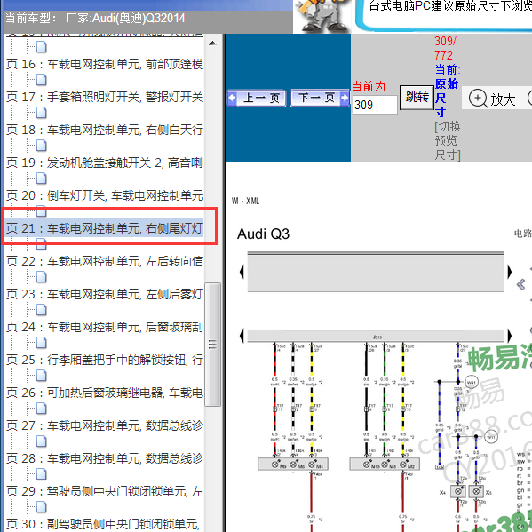Select page 21: 车载电网控制单元, 右侧尾灯灯
The width and height of the screenshot is (532, 532).
[x=105, y=228]
